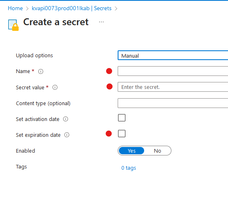Focus the Name input field

pyautogui.click(x=173, y=71)
